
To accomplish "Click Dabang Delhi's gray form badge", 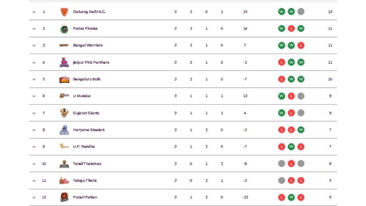I will [301, 12].
